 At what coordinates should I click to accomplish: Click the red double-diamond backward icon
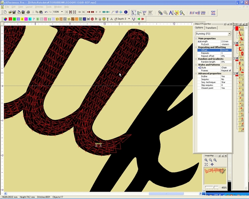(92, 12)
